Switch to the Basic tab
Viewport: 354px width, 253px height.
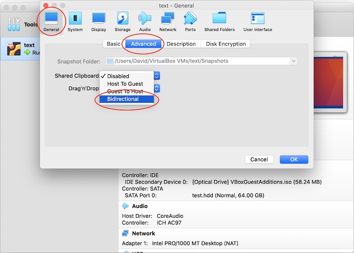[x=113, y=44]
